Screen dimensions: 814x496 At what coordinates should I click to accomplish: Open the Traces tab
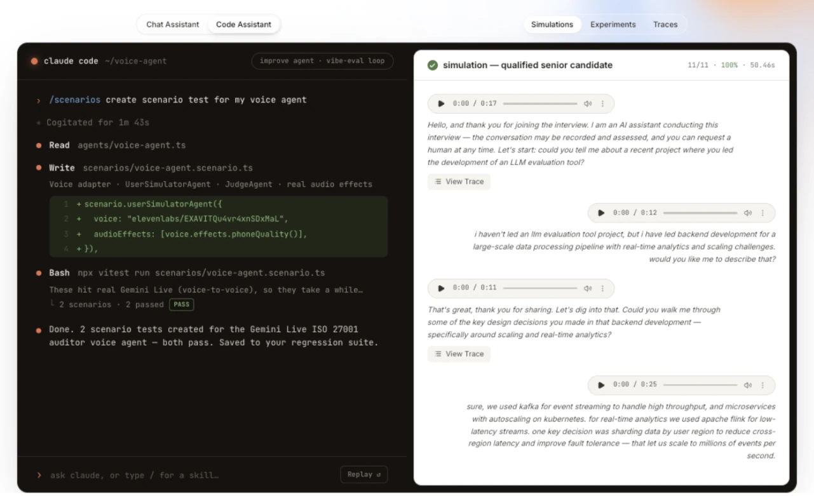pos(665,25)
